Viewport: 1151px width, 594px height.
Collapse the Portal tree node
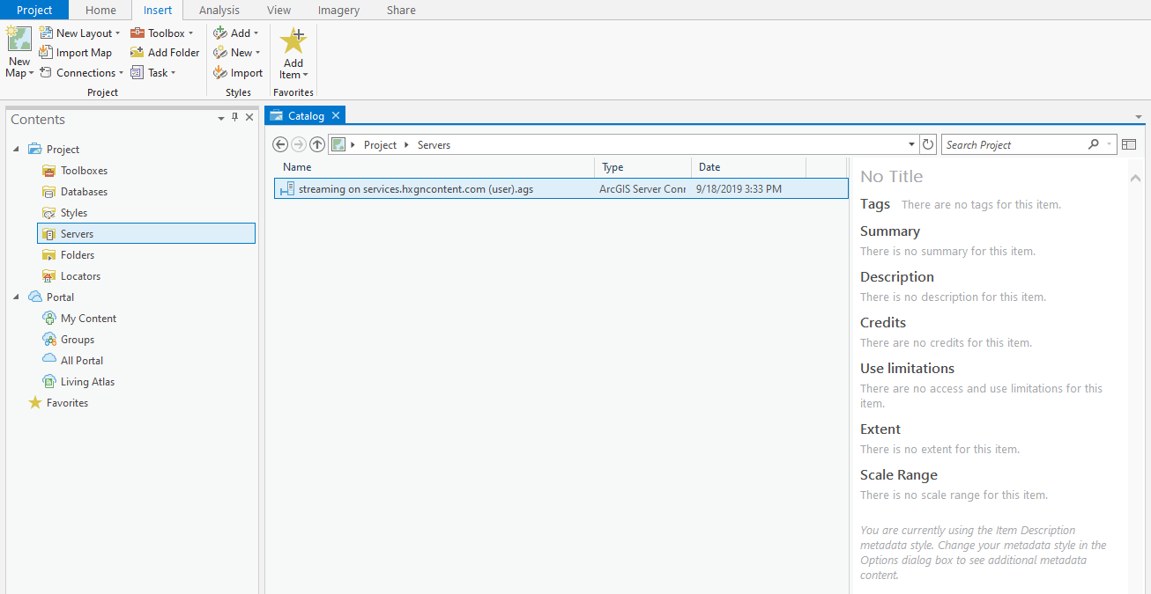16,297
